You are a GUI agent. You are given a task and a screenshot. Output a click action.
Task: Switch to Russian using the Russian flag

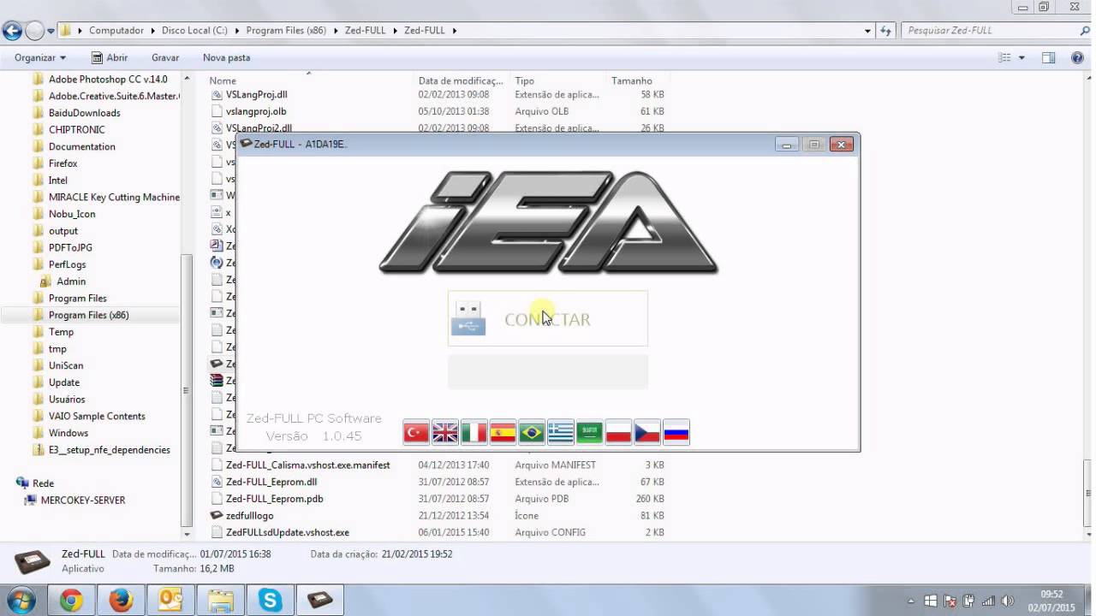(676, 433)
